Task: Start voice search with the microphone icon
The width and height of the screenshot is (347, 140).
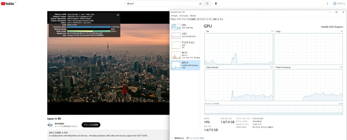Action: 216,4
